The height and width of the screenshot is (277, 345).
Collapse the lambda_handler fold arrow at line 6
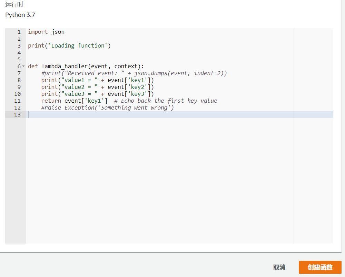coord(23,66)
